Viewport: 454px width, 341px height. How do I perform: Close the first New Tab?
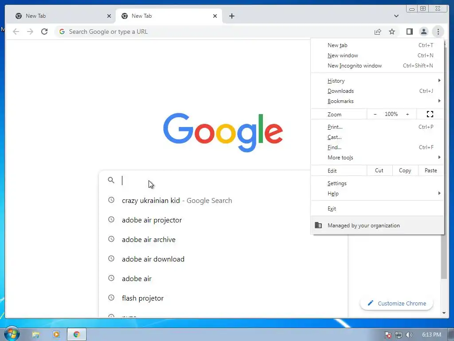(x=109, y=16)
